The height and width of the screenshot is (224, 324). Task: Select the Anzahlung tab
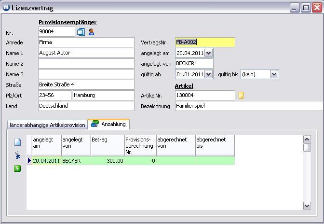click(x=113, y=124)
